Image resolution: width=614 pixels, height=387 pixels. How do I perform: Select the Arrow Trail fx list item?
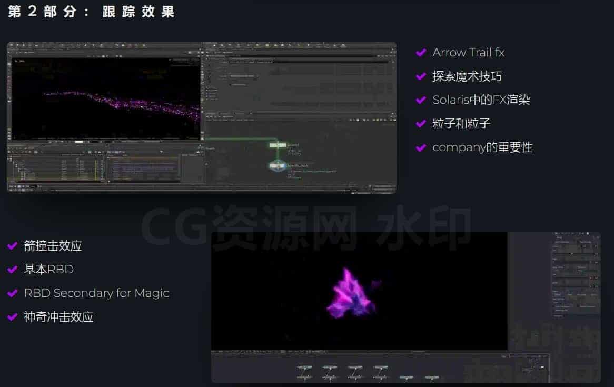pos(468,53)
